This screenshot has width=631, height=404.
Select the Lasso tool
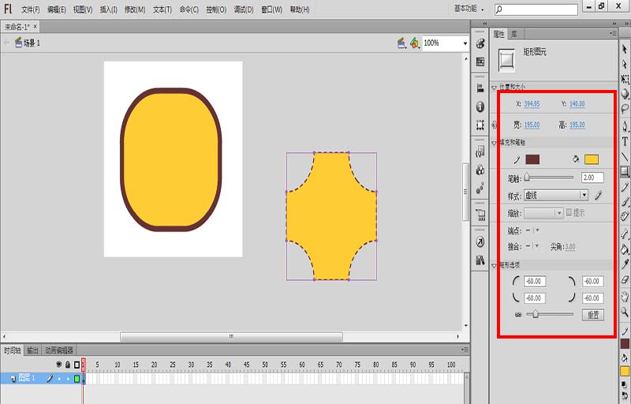coord(625,109)
